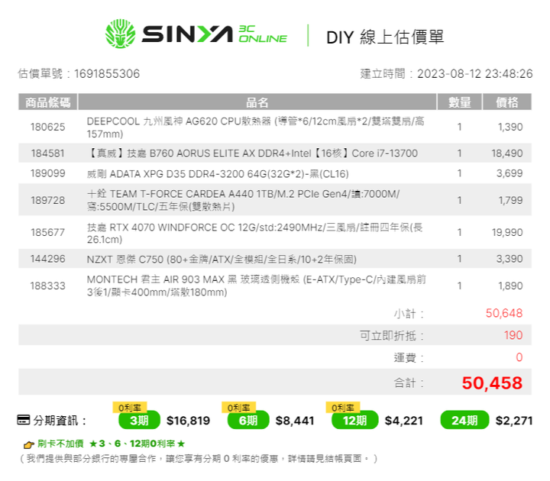This screenshot has width=550, height=481.
Task: Click the price 18,490
Action: pos(507,153)
